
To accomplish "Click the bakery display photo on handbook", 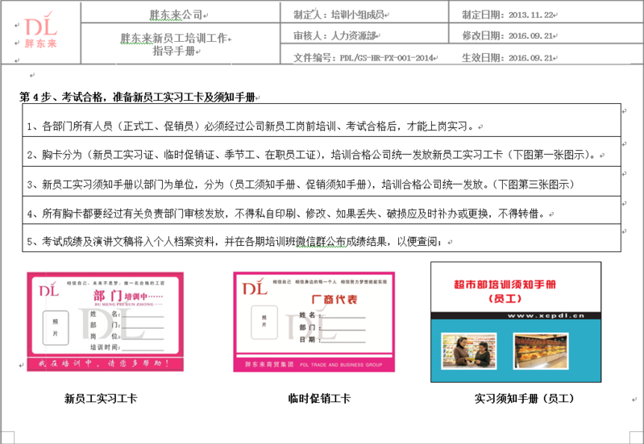I will coord(541,351).
